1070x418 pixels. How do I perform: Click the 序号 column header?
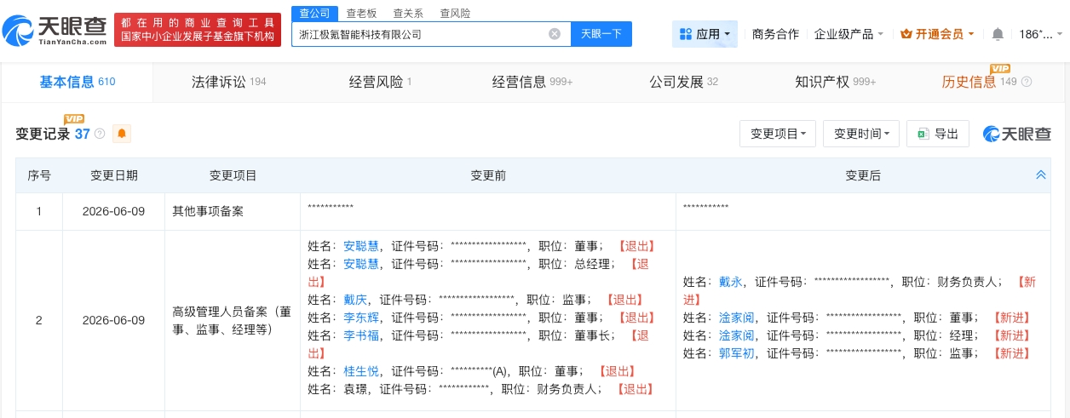click(x=39, y=175)
